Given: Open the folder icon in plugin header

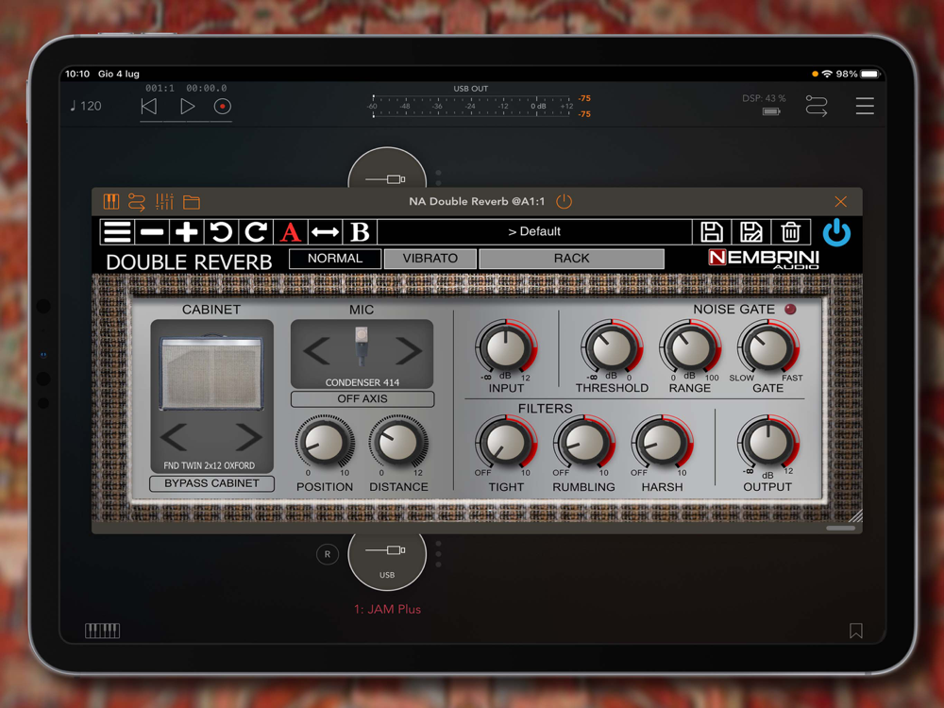Looking at the screenshot, I should tap(192, 202).
